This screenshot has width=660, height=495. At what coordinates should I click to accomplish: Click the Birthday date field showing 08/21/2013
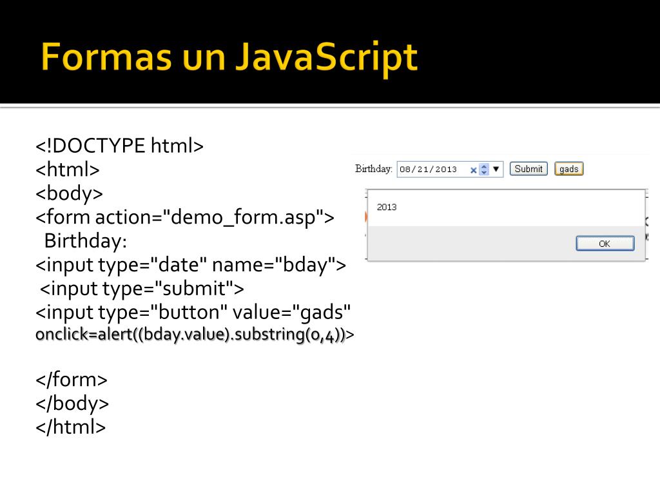(449, 170)
